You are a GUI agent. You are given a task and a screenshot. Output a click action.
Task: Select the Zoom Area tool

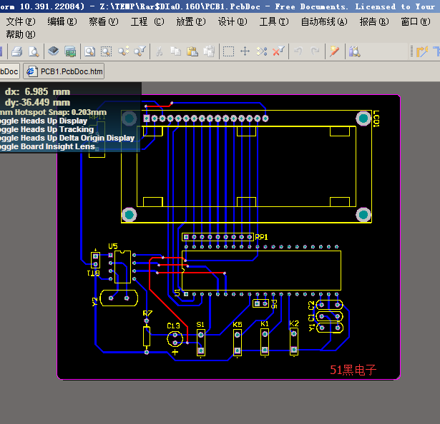point(107,51)
